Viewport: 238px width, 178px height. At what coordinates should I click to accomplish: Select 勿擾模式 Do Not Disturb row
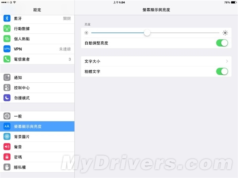coord(37,98)
